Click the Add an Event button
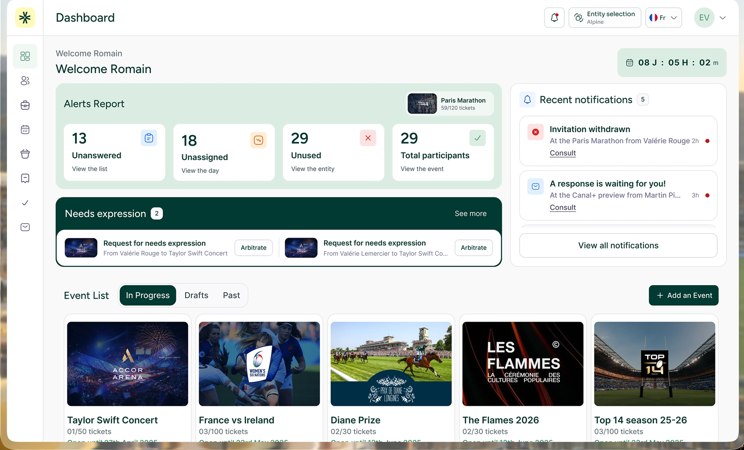 click(683, 295)
